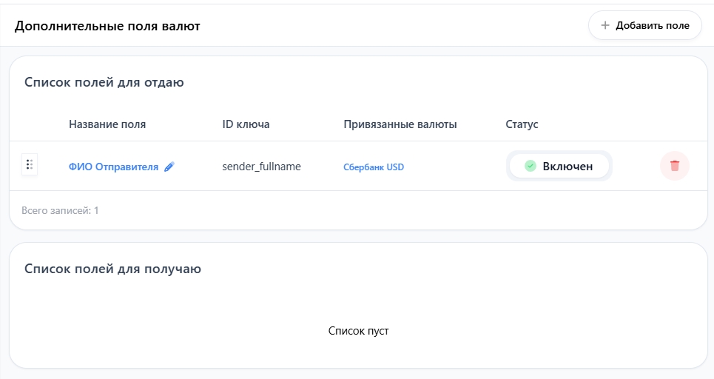714x379 pixels.
Task: Click the Список полей для отдаю heading
Action: (104, 83)
